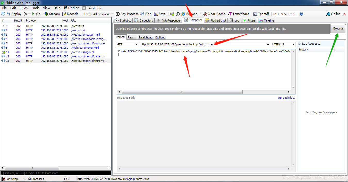The image size is (348, 182).
Task: Select session 13 login.pl?intro row
Action: pos(56,61)
